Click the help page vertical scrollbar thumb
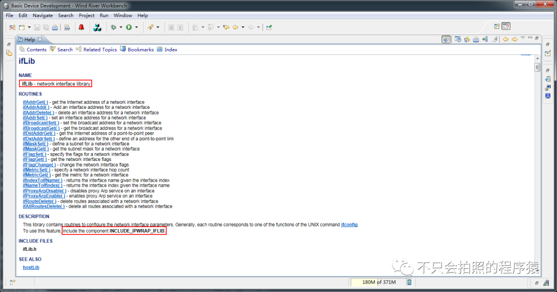Image resolution: width=557 pixels, height=292 pixels. click(x=537, y=68)
